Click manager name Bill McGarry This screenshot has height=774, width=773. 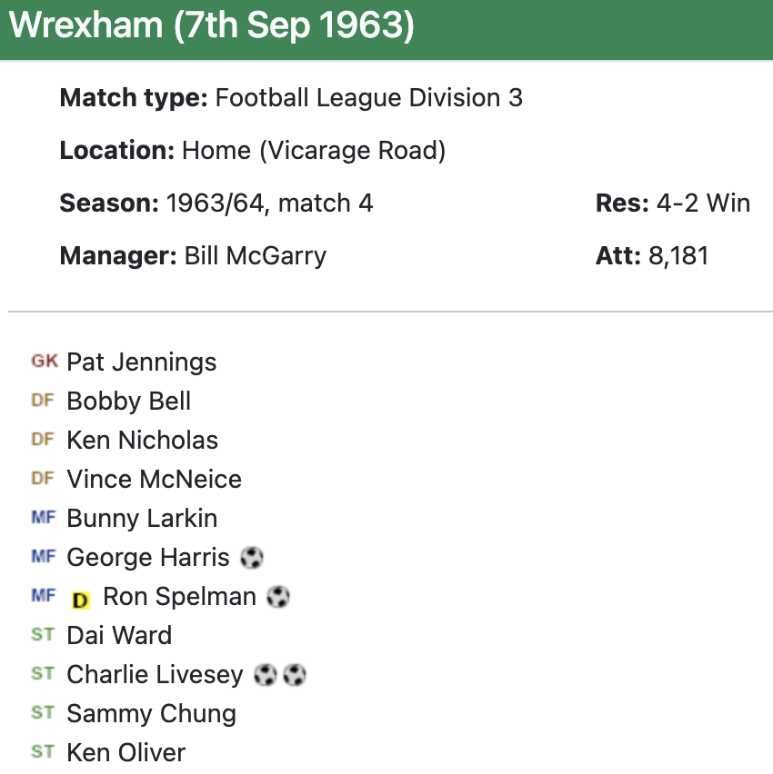[255, 255]
